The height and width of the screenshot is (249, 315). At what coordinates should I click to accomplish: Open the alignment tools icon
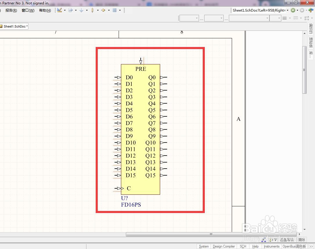70,10
